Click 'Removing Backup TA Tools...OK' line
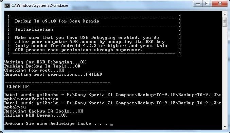230x133 pixels. (x=44, y=111)
